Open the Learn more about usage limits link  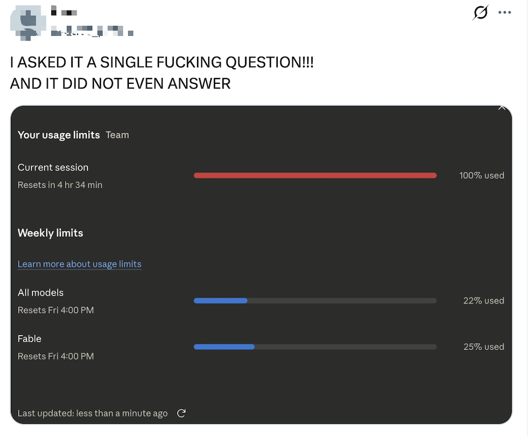tap(80, 264)
